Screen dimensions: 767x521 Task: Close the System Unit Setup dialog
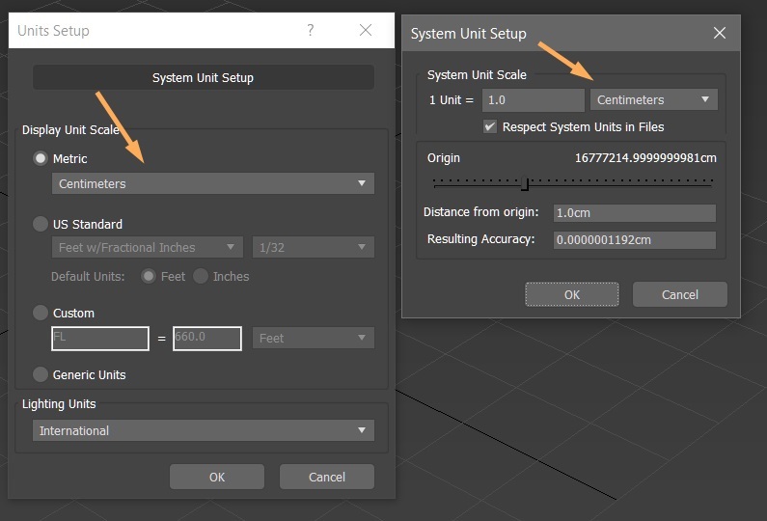pyautogui.click(x=719, y=33)
